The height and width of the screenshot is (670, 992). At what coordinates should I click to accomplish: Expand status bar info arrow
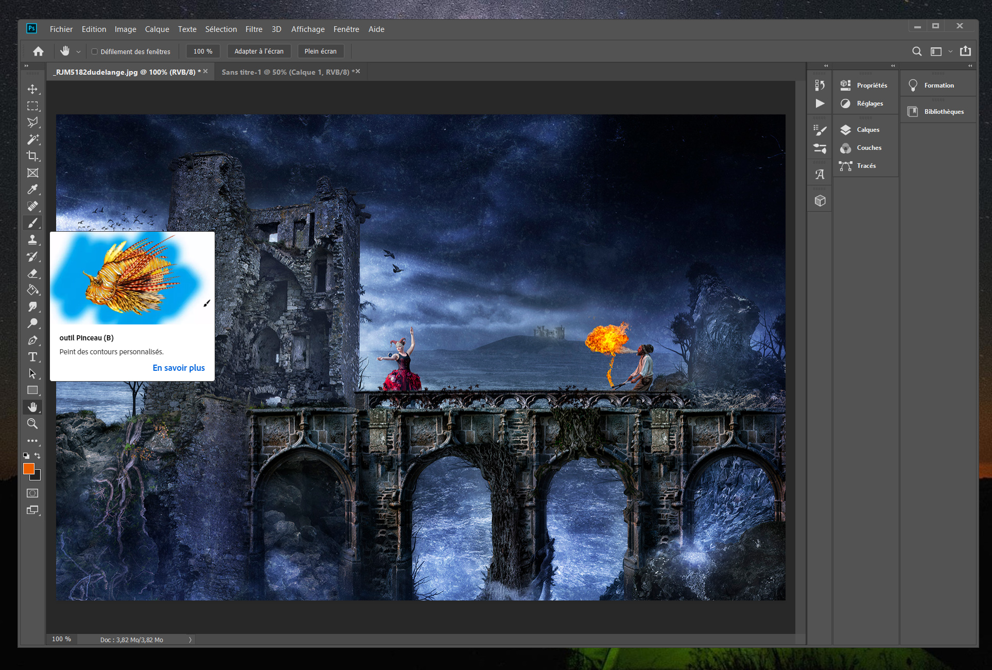pos(190,640)
